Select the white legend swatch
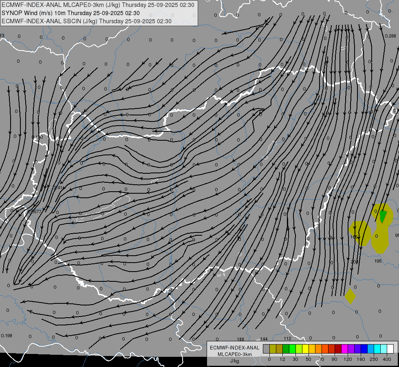Viewport: 399px width, 367px height. pos(390,349)
